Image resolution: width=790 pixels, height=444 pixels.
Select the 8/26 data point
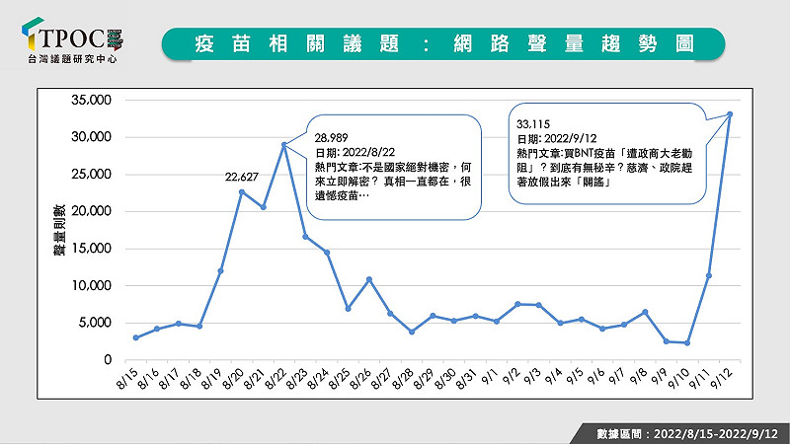click(369, 279)
